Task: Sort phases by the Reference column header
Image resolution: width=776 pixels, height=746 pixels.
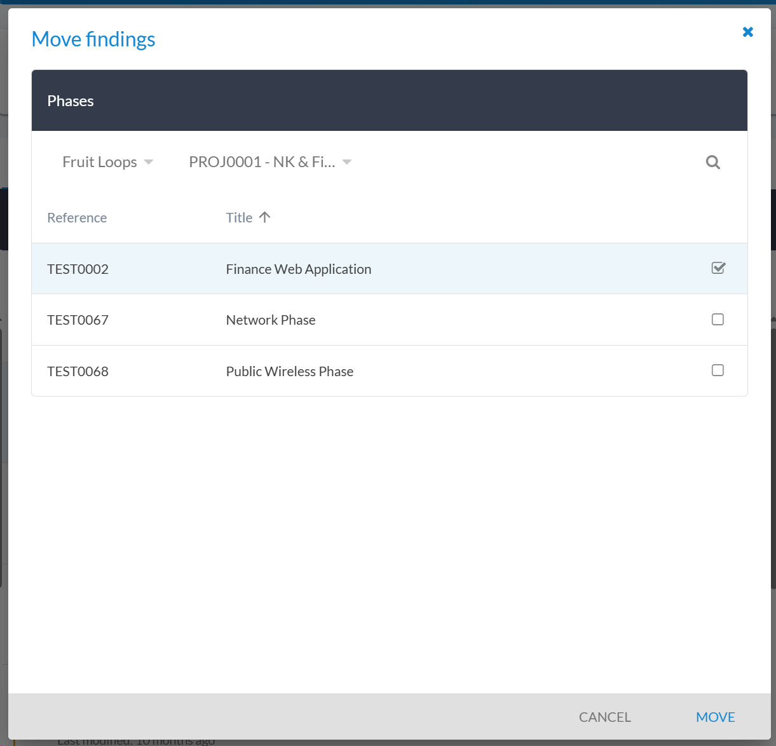Action: (x=77, y=218)
